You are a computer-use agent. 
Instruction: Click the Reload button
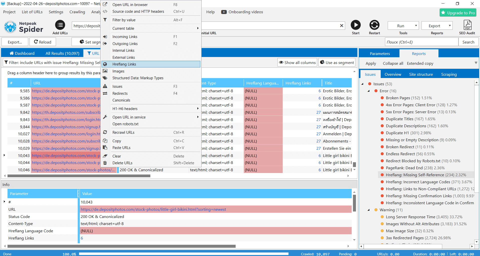pyautogui.click(x=43, y=42)
